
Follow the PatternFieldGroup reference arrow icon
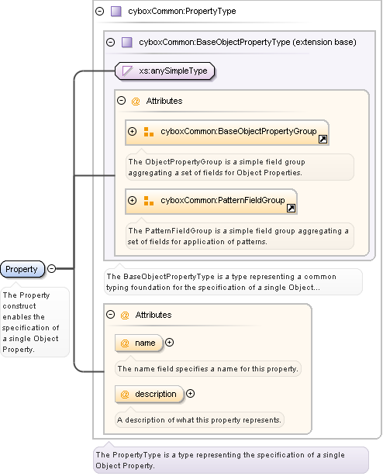[291, 209]
